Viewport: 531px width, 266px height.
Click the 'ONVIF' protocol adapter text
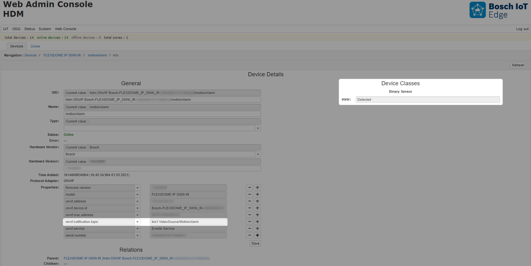tap(69, 181)
